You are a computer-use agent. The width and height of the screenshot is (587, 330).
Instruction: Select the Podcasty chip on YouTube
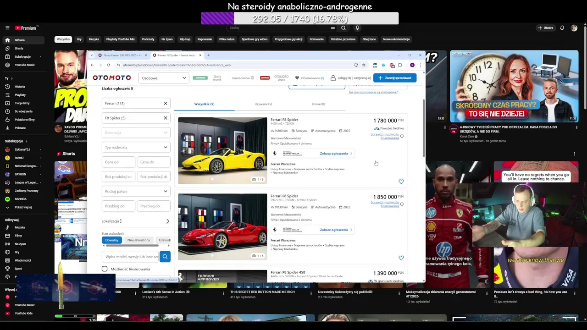pos(148,39)
